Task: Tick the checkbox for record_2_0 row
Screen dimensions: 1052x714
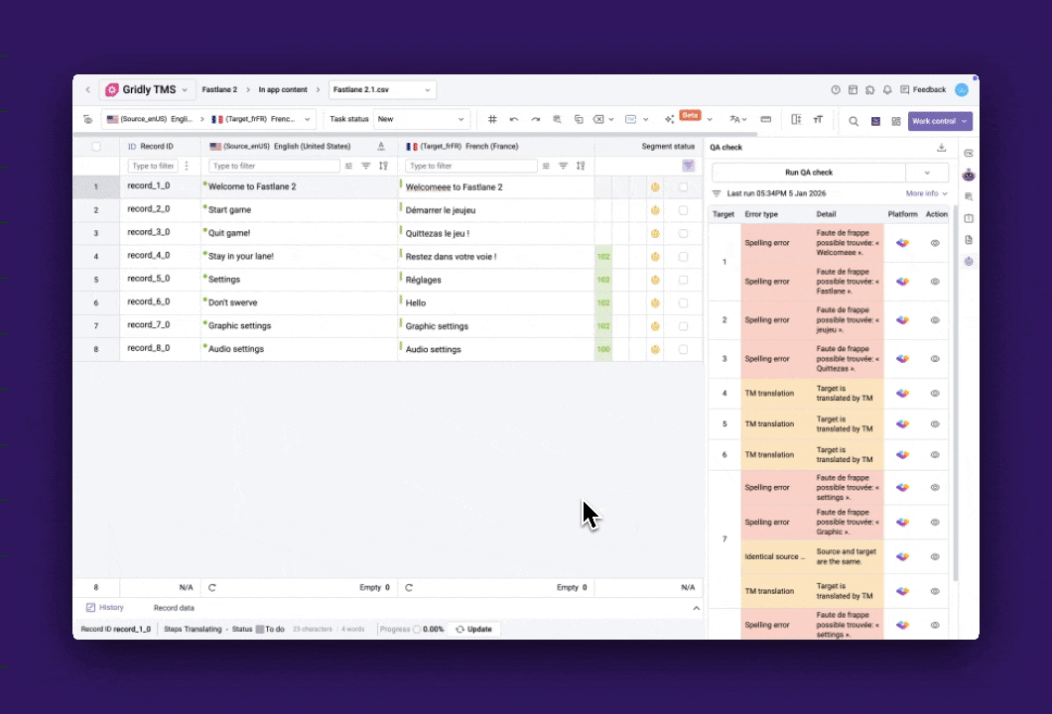Action: coord(683,210)
